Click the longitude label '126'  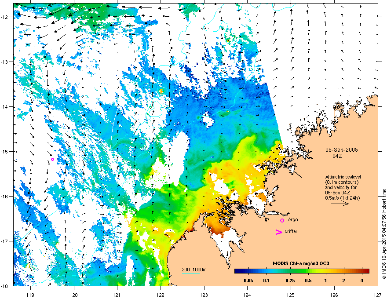(334, 295)
